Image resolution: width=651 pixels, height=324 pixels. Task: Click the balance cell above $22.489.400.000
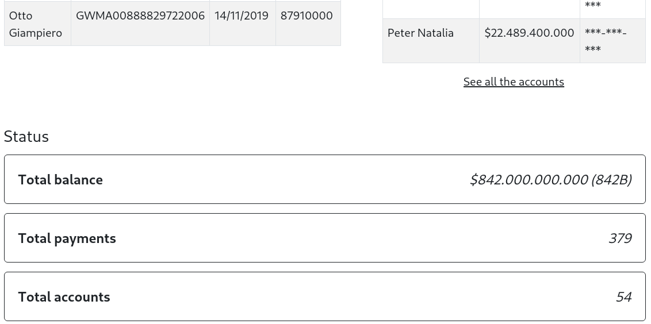pos(529,7)
